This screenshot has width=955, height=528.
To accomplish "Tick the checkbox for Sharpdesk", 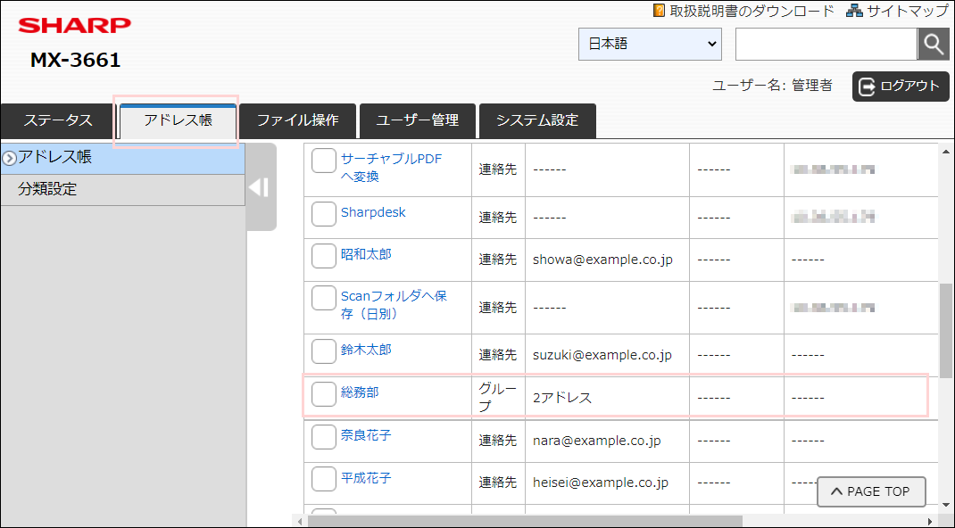I will (323, 213).
